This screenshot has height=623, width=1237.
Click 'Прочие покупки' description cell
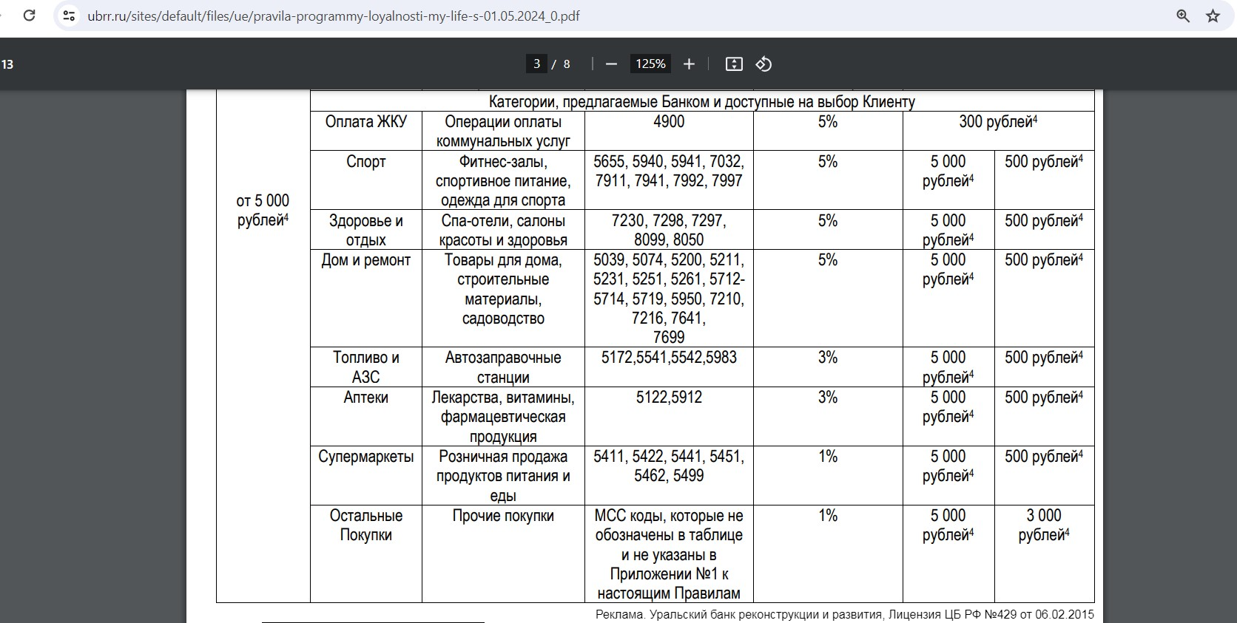(503, 554)
